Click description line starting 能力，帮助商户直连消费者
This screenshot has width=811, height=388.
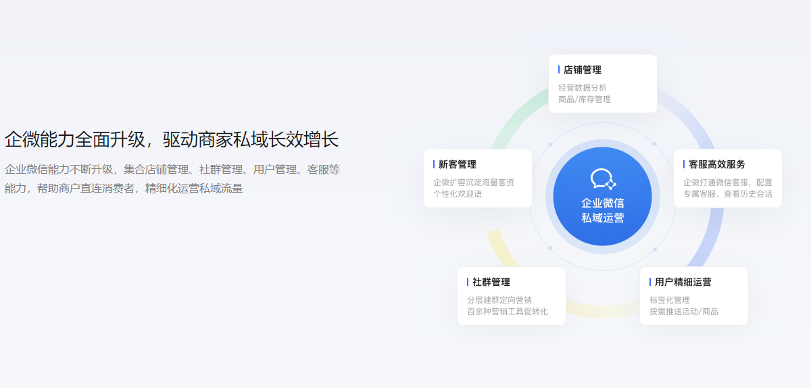coord(124,189)
